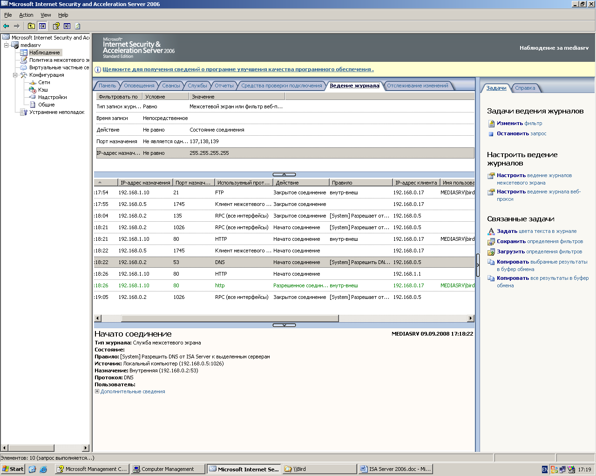This screenshot has height=476, width=596.
Task: Open the Help menu
Action: pos(63,15)
